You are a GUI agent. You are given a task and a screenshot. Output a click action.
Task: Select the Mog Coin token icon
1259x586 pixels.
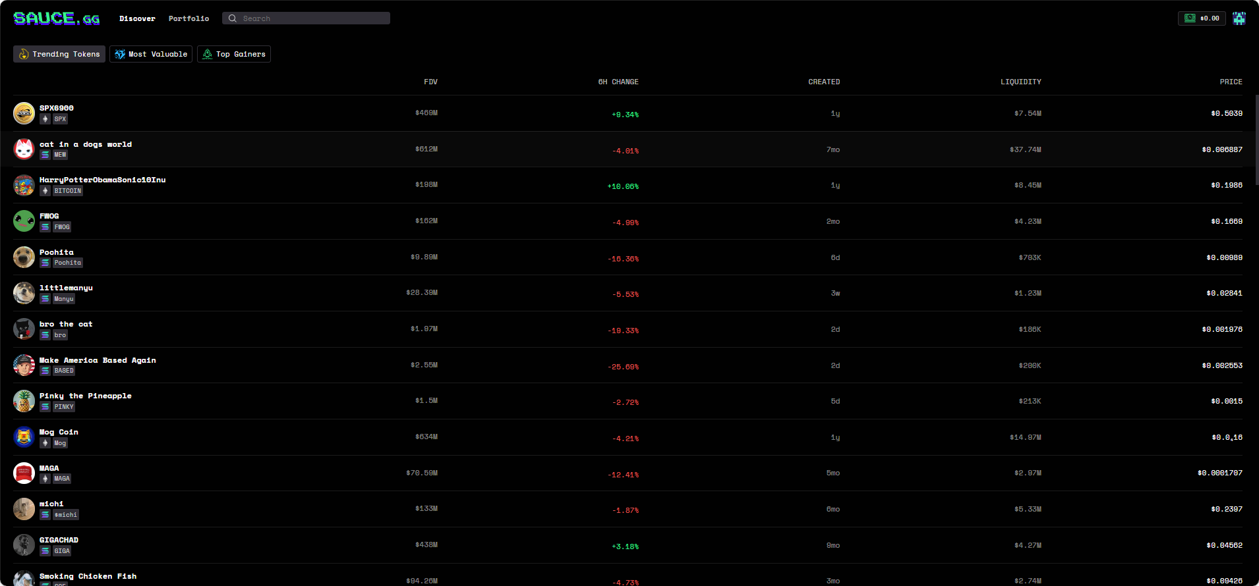[24, 437]
